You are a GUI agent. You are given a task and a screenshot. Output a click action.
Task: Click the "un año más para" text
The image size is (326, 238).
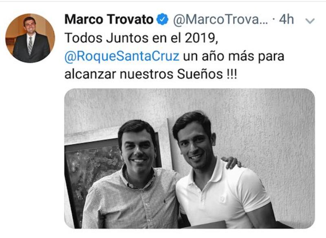tap(233, 56)
